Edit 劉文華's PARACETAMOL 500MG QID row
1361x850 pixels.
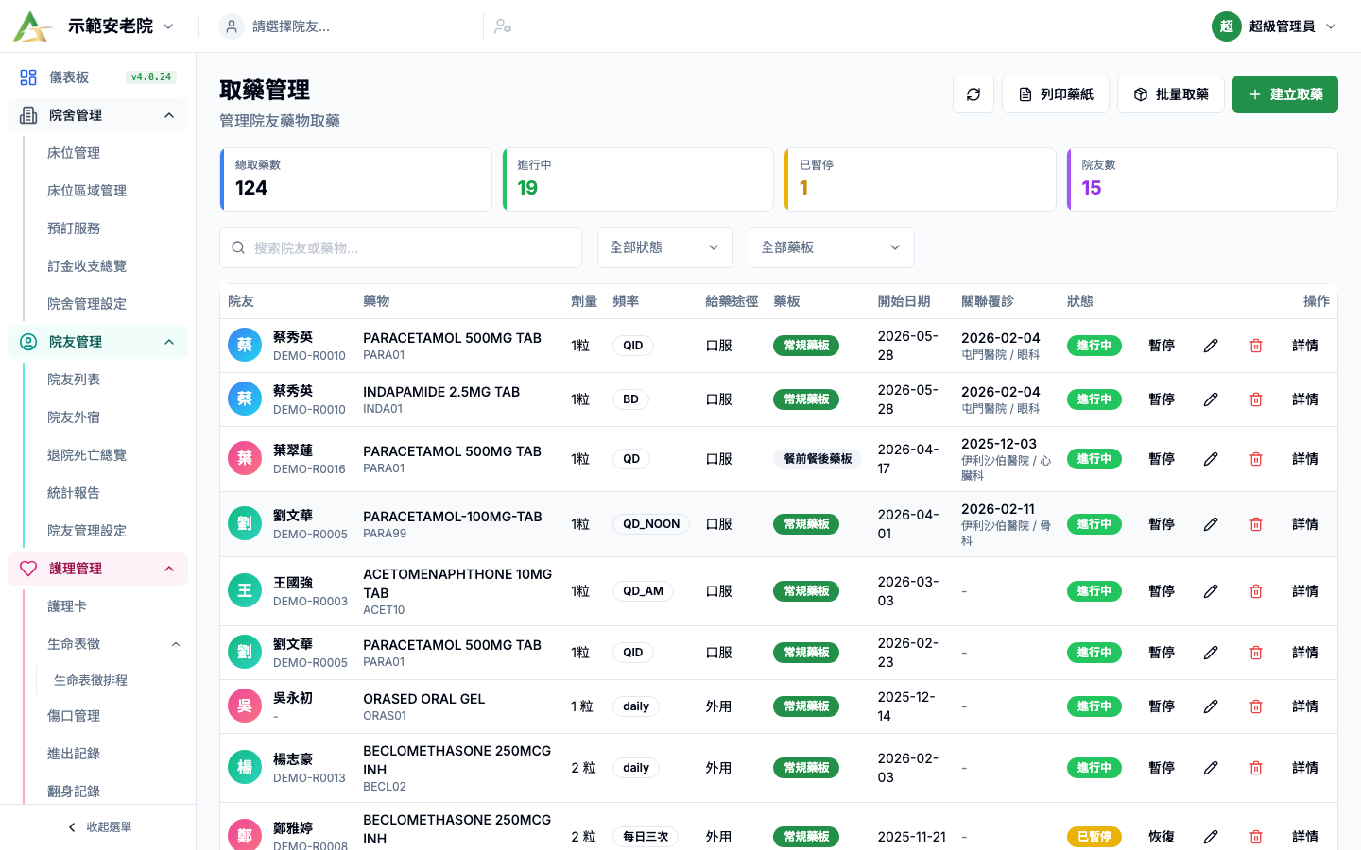tap(1211, 653)
